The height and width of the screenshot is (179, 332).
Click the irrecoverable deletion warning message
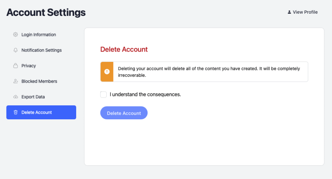coord(209,72)
